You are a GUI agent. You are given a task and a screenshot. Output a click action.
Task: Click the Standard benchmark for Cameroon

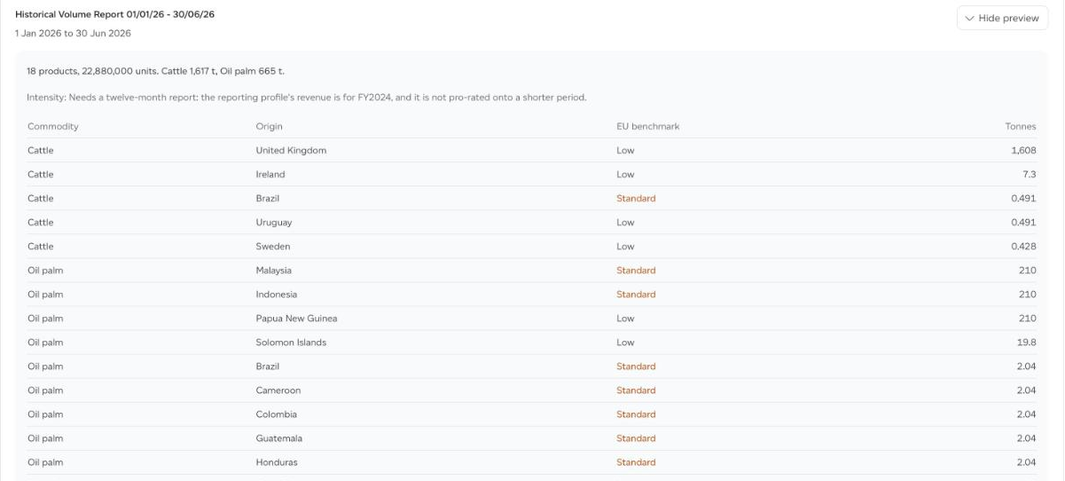pos(637,390)
